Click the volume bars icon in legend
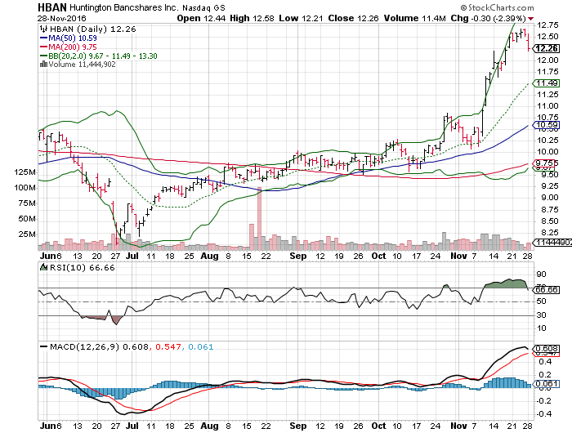572x433 pixels. coord(43,65)
